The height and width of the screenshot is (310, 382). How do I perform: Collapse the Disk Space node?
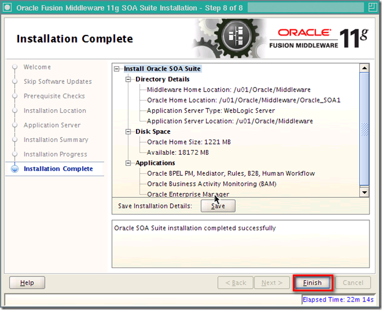tap(128, 132)
